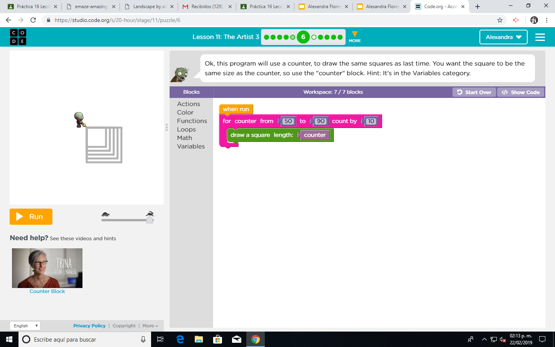The height and width of the screenshot is (347, 555).
Task: Open Microsoft Store from the taskbar
Action: coord(218,339)
